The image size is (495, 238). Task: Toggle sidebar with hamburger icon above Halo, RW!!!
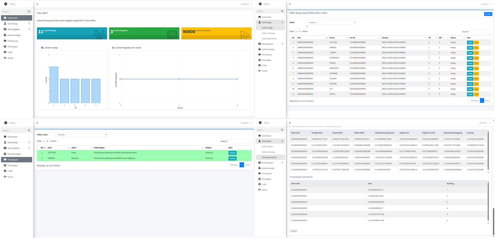(x=37, y=4)
